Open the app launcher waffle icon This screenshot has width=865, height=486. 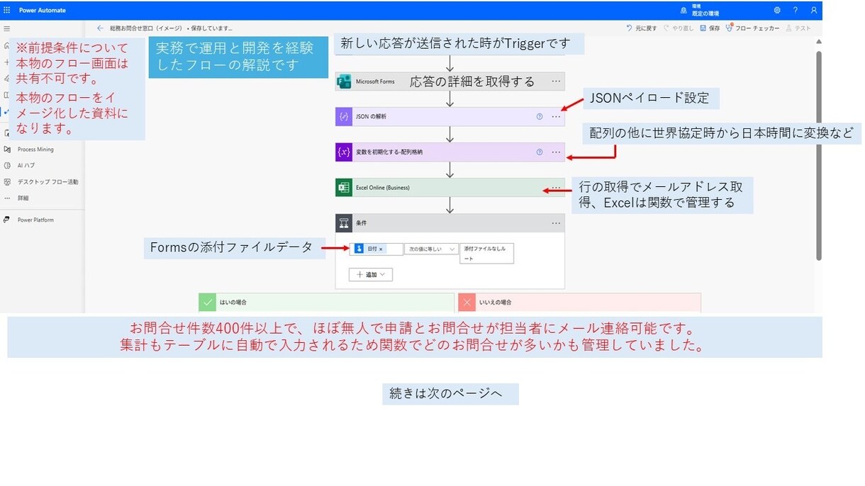coord(7,11)
